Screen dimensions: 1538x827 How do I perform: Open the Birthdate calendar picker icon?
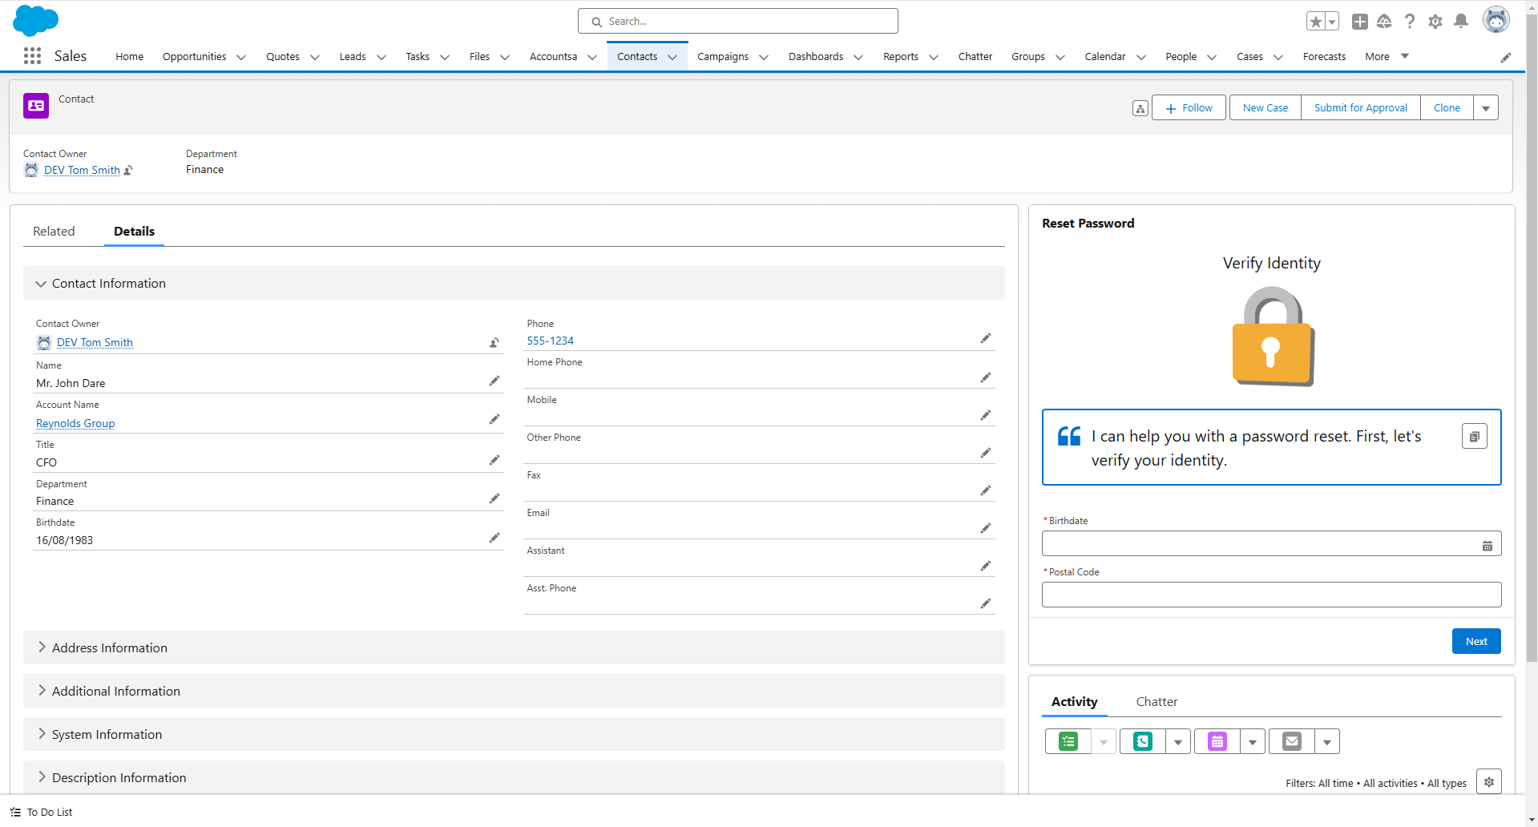(1487, 546)
